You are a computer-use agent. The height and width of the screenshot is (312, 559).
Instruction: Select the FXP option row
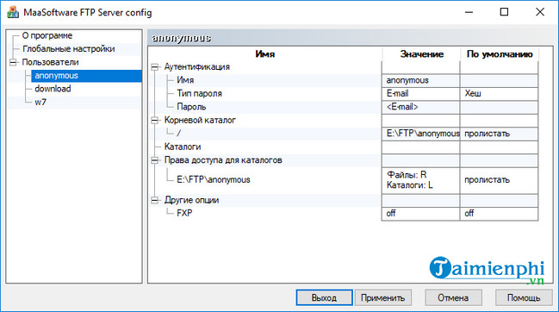pyautogui.click(x=184, y=213)
